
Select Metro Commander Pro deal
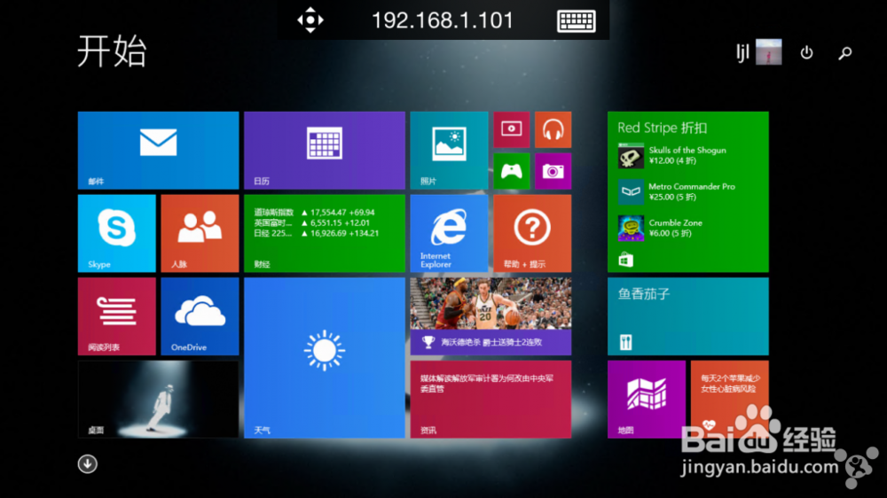click(x=677, y=191)
